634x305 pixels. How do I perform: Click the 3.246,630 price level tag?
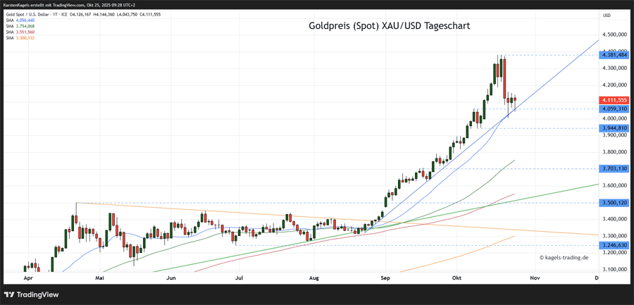(x=614, y=245)
